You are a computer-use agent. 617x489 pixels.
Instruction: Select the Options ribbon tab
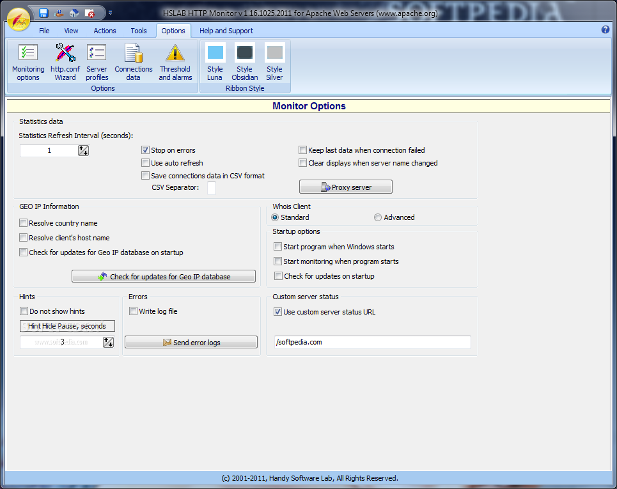[x=173, y=31]
